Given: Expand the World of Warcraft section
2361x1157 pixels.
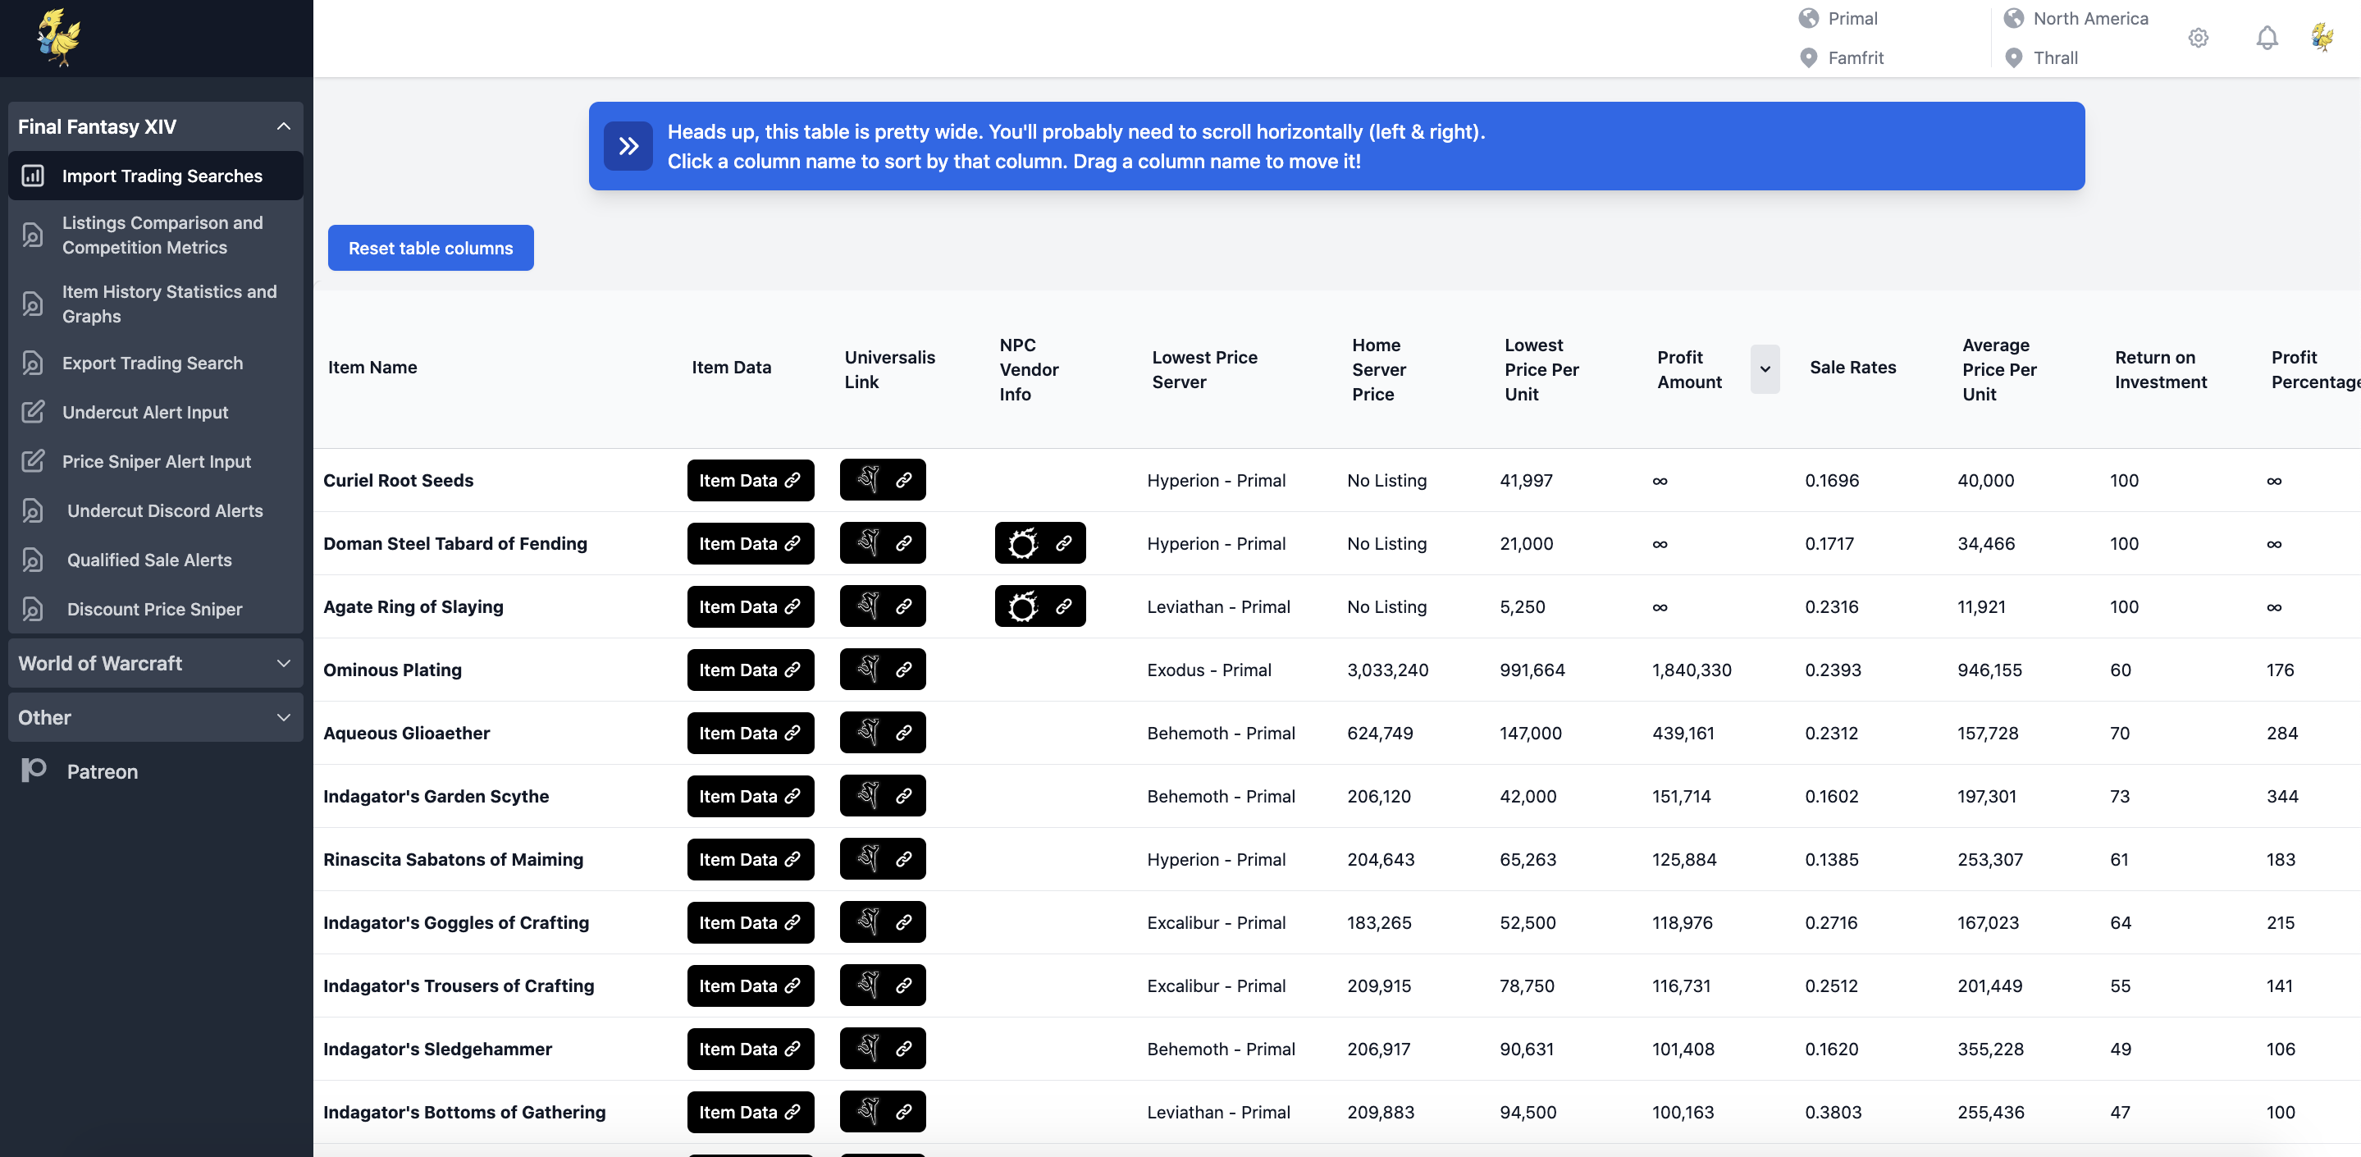Looking at the screenshot, I should tap(283, 663).
